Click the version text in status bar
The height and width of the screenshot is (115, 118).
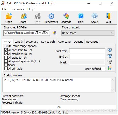34,112
